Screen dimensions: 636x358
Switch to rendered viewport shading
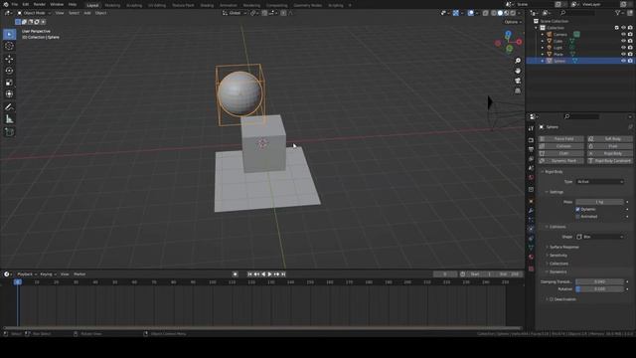click(513, 13)
